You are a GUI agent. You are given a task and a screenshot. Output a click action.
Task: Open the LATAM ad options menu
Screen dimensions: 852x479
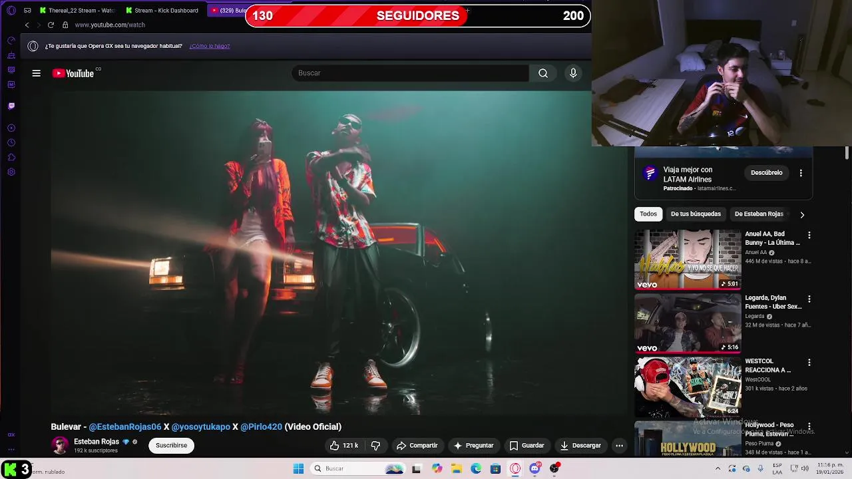click(x=801, y=173)
